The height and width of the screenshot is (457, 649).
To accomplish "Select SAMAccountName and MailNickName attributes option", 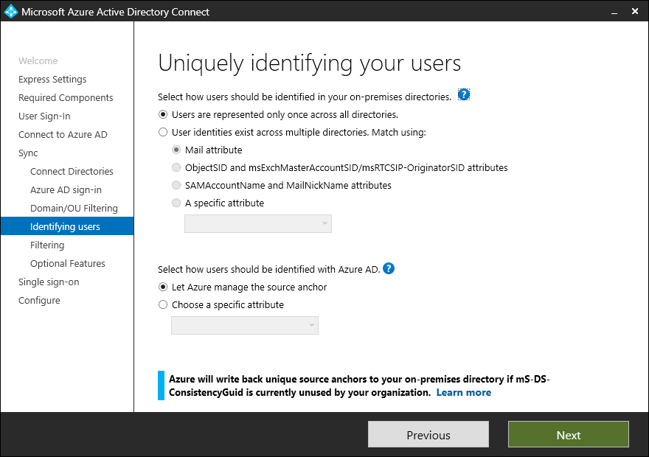I will click(x=176, y=186).
